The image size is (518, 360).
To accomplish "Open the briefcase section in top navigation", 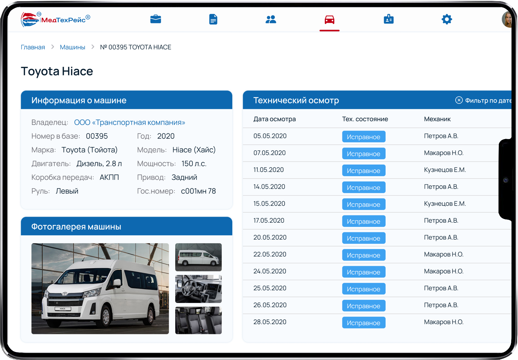I will tap(156, 19).
